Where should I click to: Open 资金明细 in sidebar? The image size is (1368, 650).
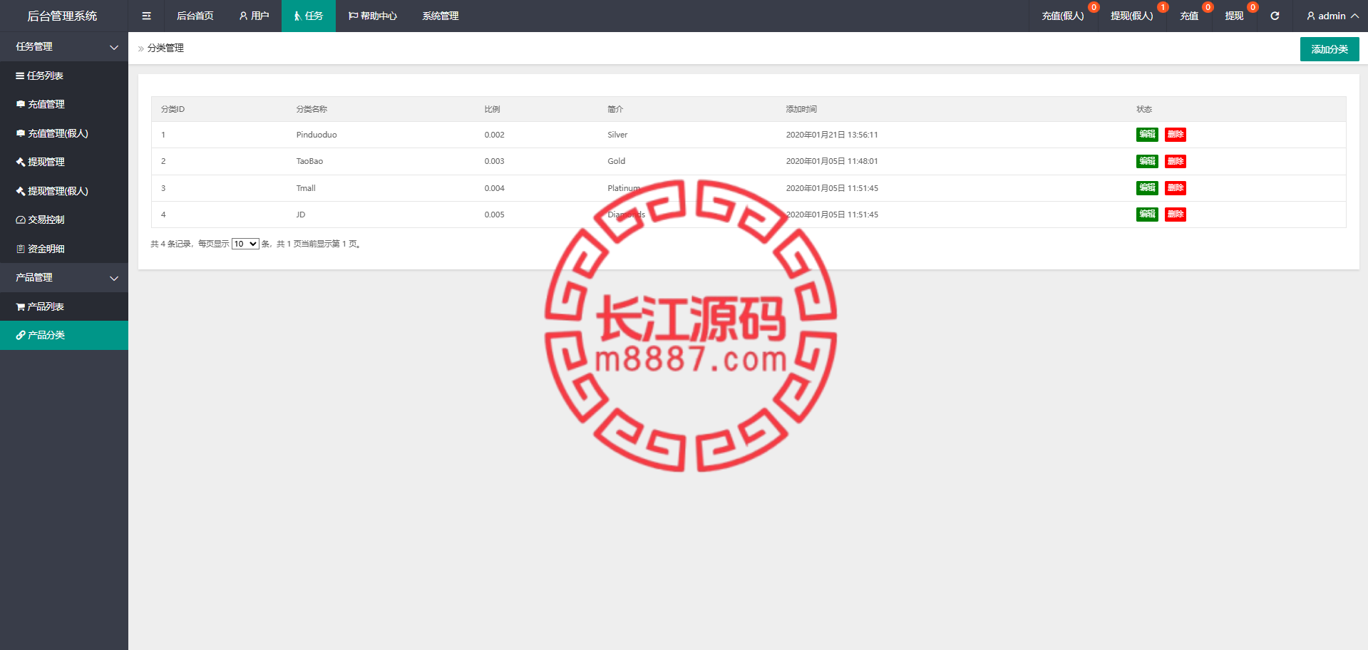(x=64, y=249)
